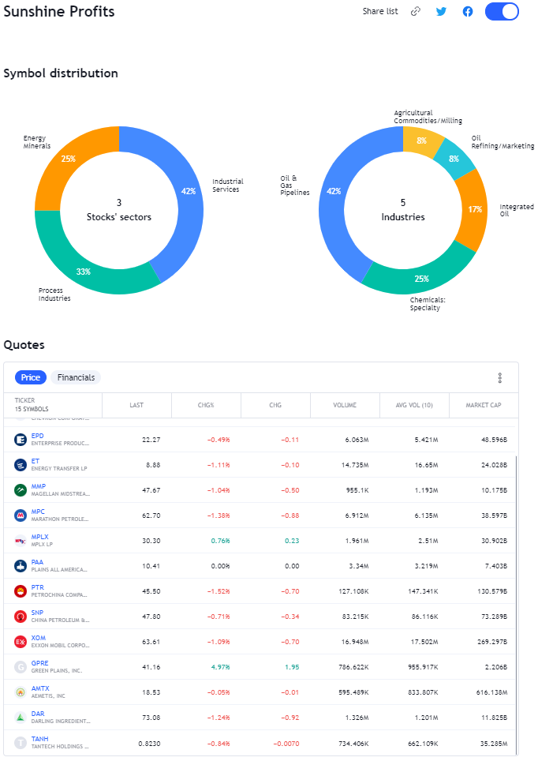Screen dimensions: 538x761
Task: Click the Exxon Mobil logo icon
Action: [x=21, y=642]
